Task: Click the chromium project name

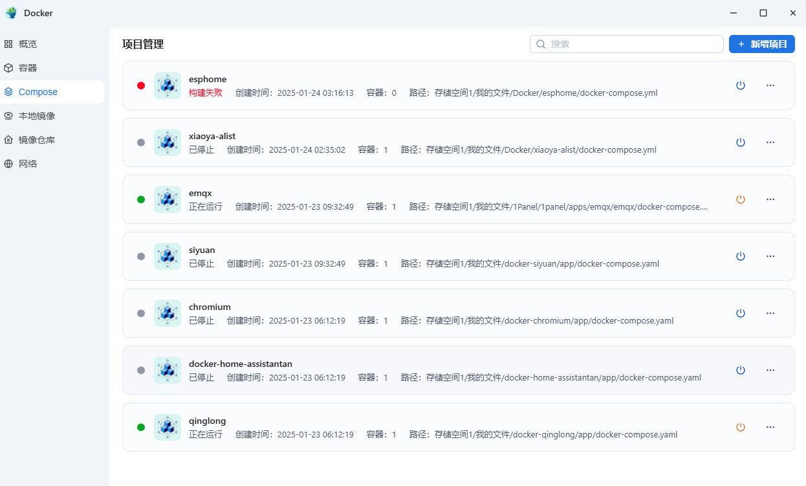Action: 210,307
